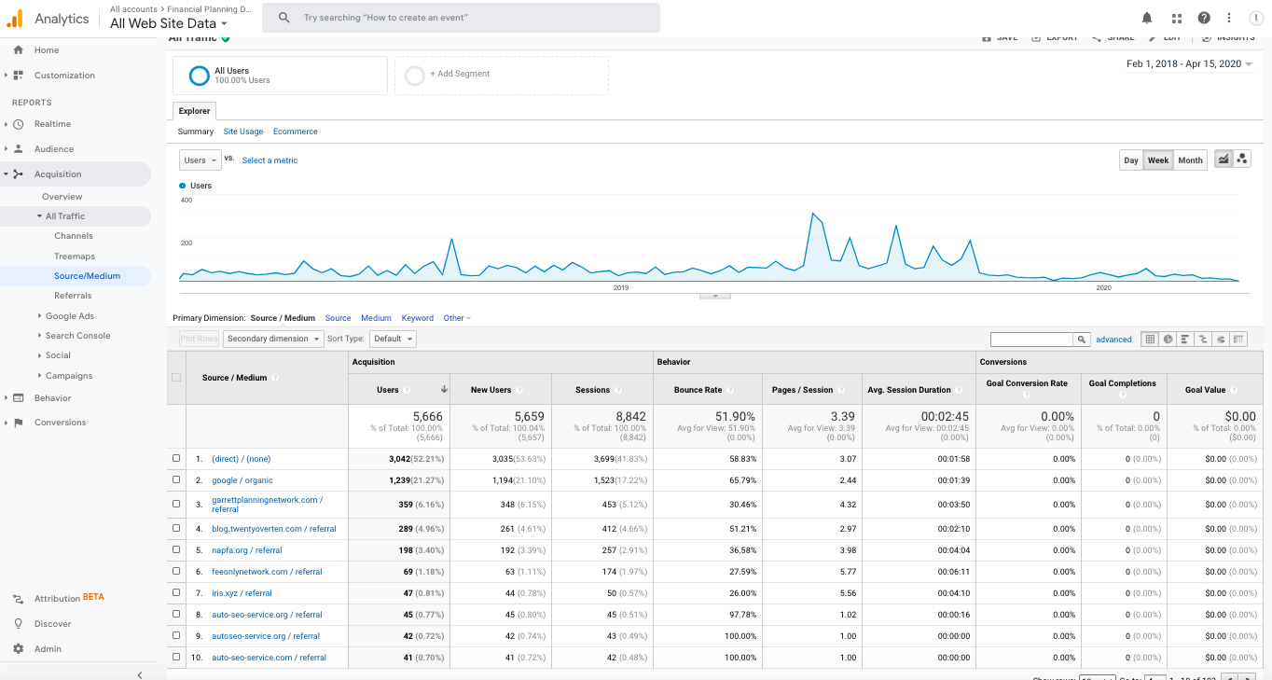Switch to motion chart view icon
The width and height of the screenshot is (1272, 680).
click(x=1242, y=160)
